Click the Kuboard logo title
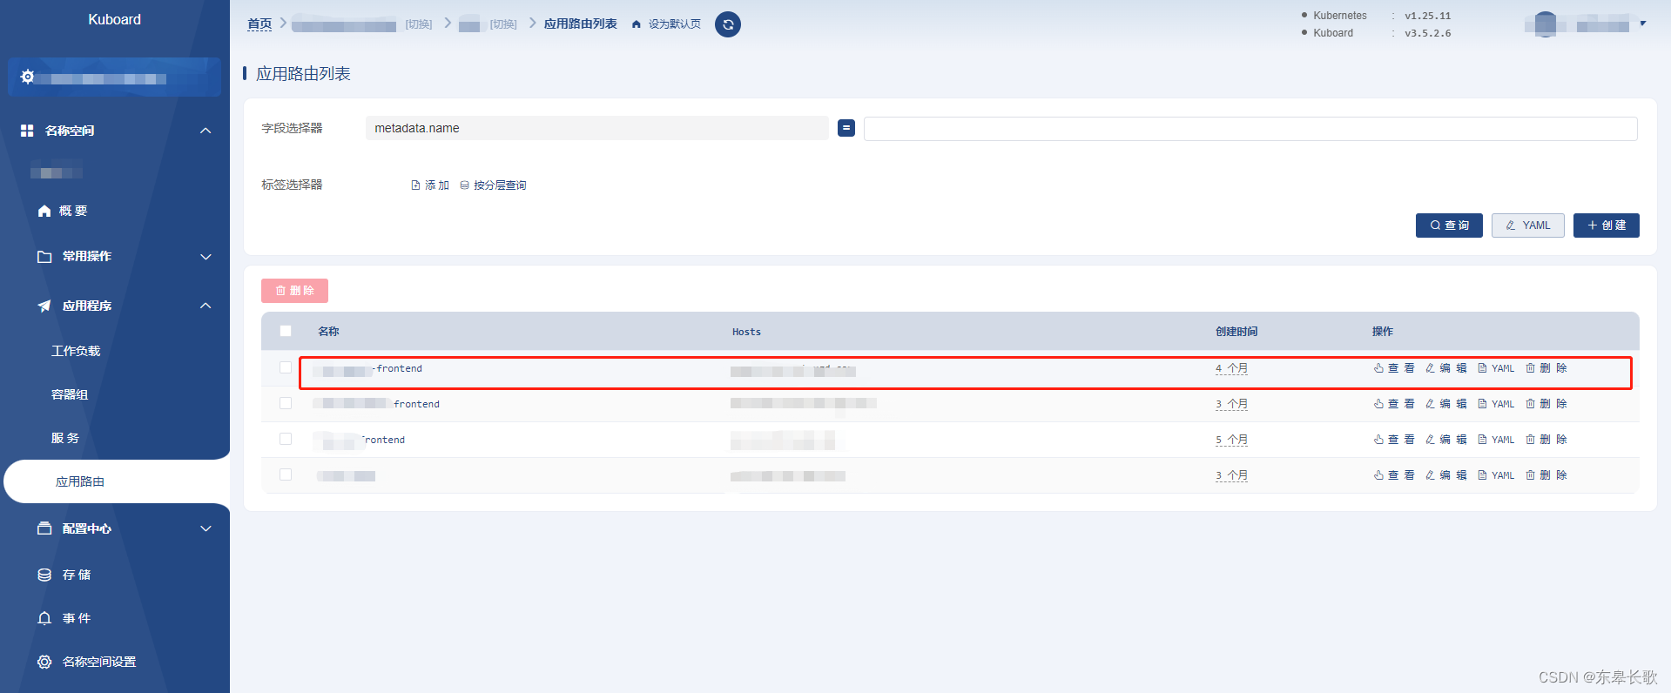The width and height of the screenshot is (1671, 693). click(114, 19)
